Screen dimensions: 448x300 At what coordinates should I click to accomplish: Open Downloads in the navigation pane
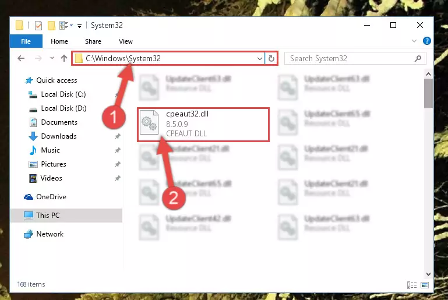59,136
